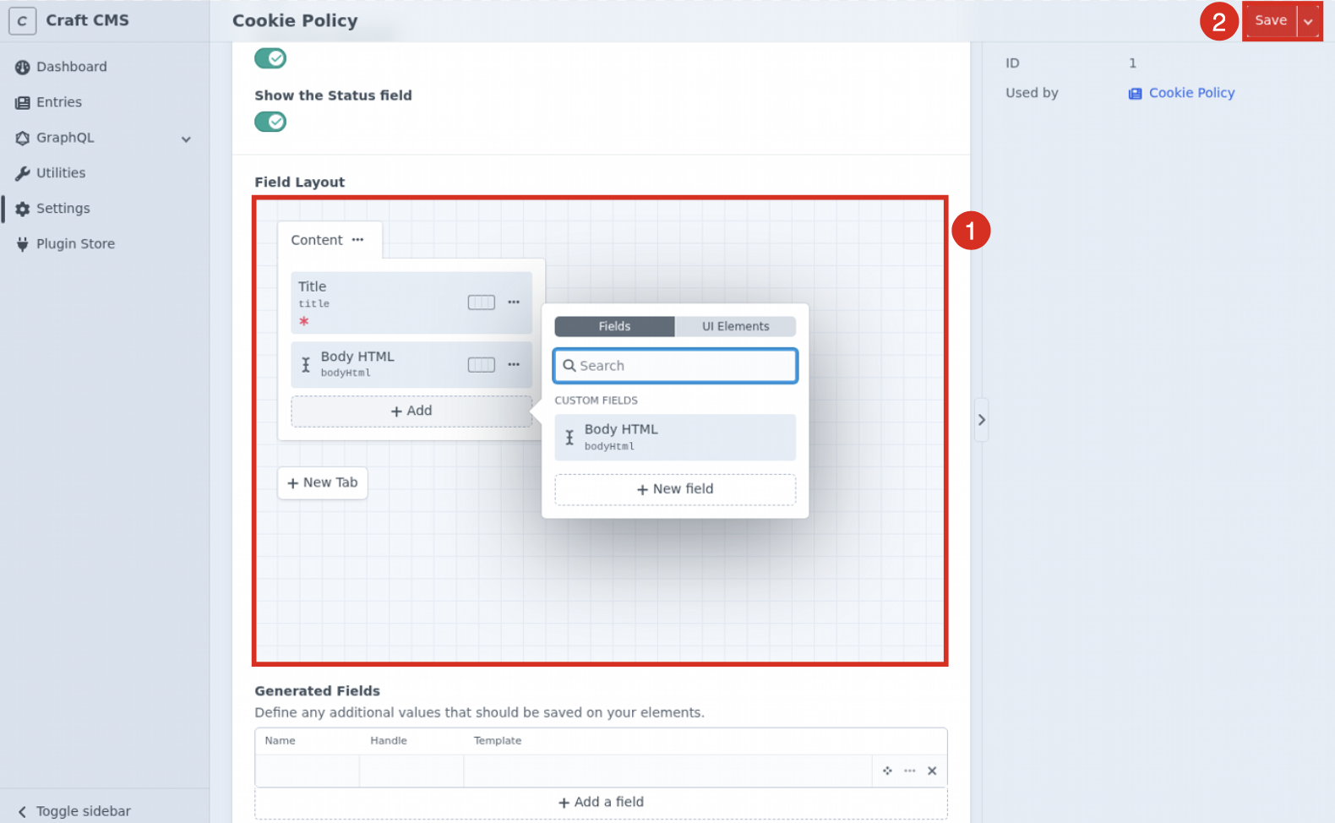Click the Entries newspaper icon

pyautogui.click(x=23, y=103)
